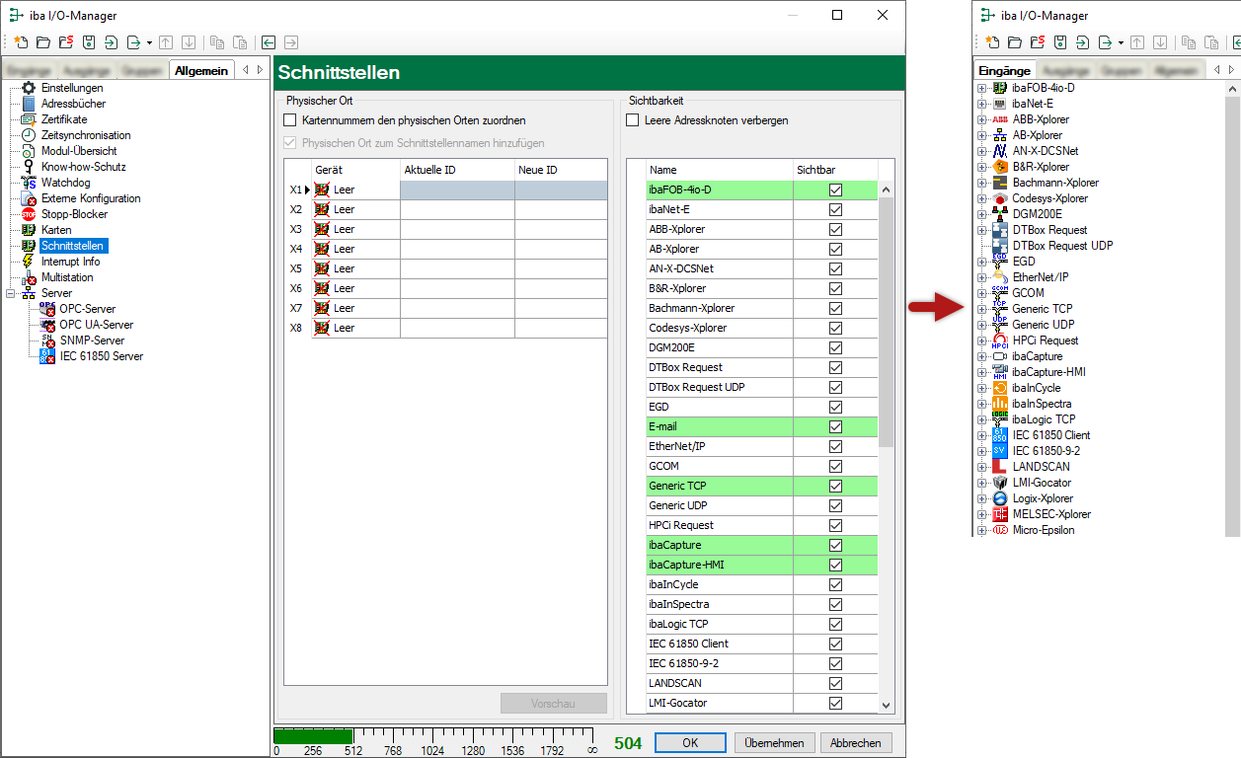Click the forward arrow icon in left toolbar

(291, 42)
